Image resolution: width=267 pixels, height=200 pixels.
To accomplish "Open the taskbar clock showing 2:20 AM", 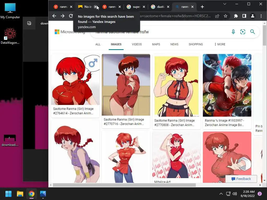I will [248, 194].
